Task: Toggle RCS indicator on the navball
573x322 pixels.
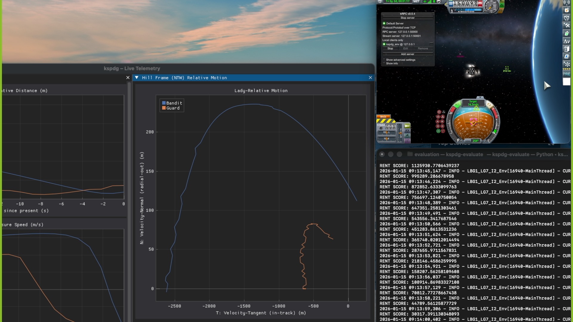Action: point(457,105)
